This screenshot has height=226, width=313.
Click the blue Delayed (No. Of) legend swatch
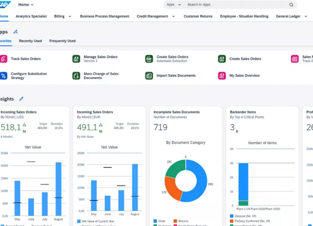[232, 216]
